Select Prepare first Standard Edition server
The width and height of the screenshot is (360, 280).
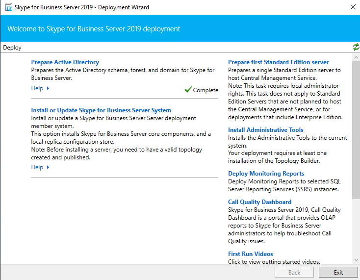tap(278, 62)
